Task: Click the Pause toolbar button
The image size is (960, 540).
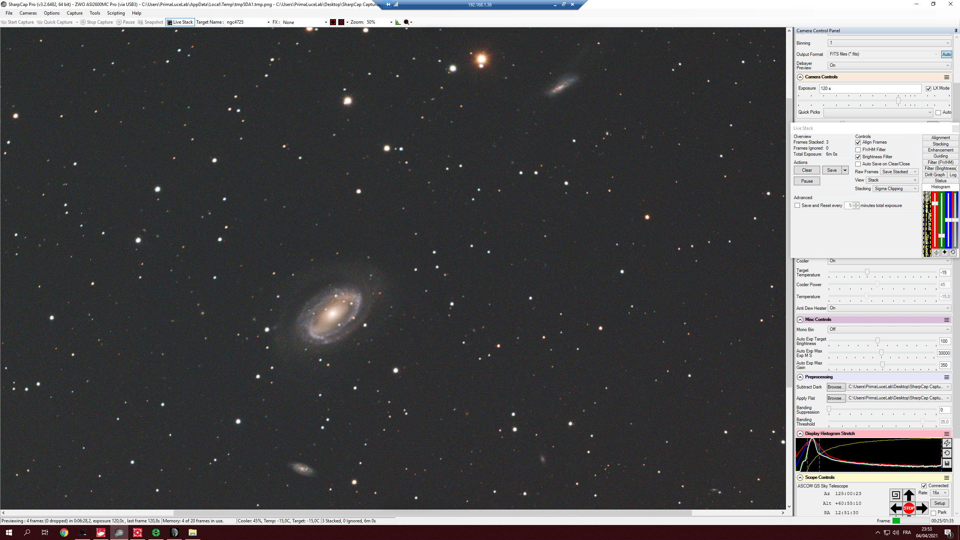Action: click(x=125, y=22)
